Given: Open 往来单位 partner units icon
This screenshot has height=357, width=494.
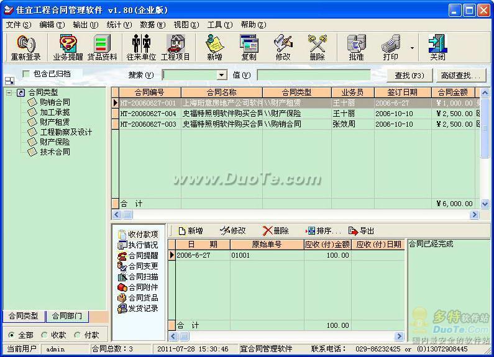Looking at the screenshot, I should 141,48.
